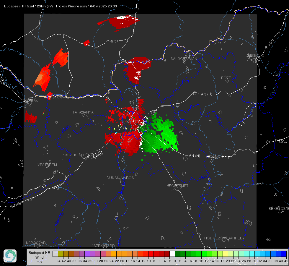The width and height of the screenshot is (289, 266).
Task: Click the radar title with date 16-07-2025 20:33
Action: tap(61, 6)
